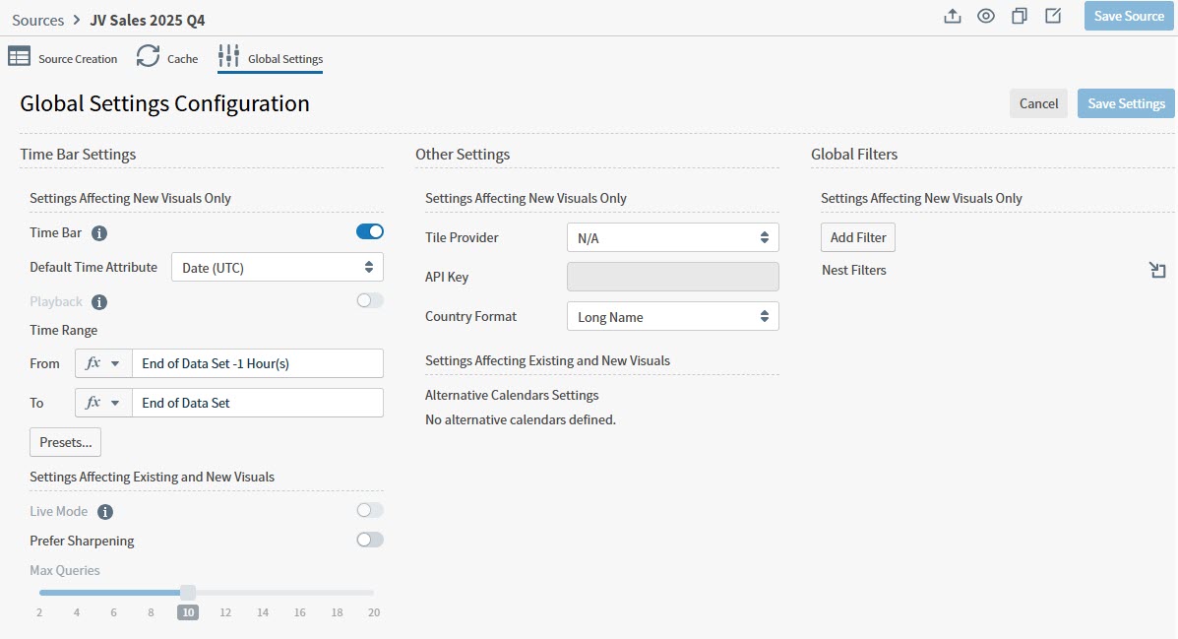1178x639 pixels.
Task: Click the From time range input
Action: click(x=258, y=362)
